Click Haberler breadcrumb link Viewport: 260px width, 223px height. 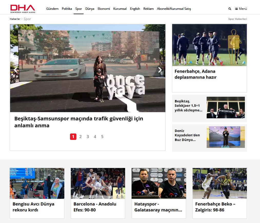tap(15, 19)
